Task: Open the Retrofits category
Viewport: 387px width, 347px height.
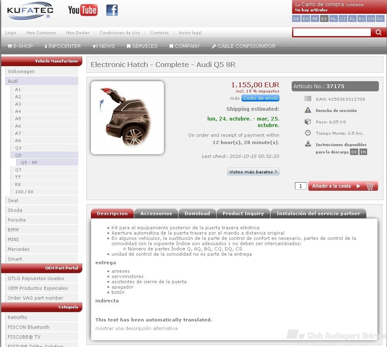Action: (x=42, y=317)
